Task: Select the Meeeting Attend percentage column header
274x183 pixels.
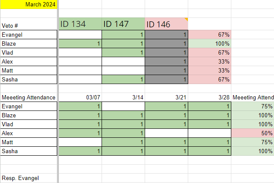Action: (x=253, y=97)
